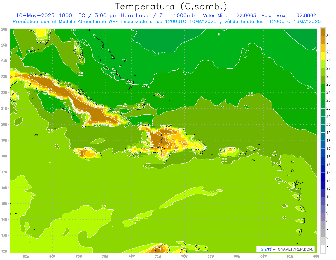Click the "23" contour label on the map

pos(157,54)
